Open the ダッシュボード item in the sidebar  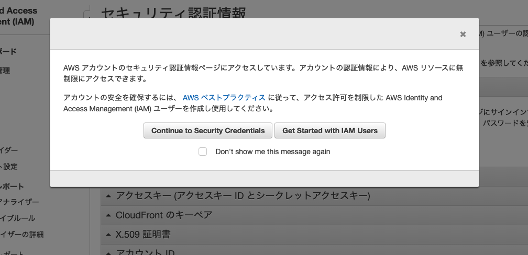(x=9, y=51)
